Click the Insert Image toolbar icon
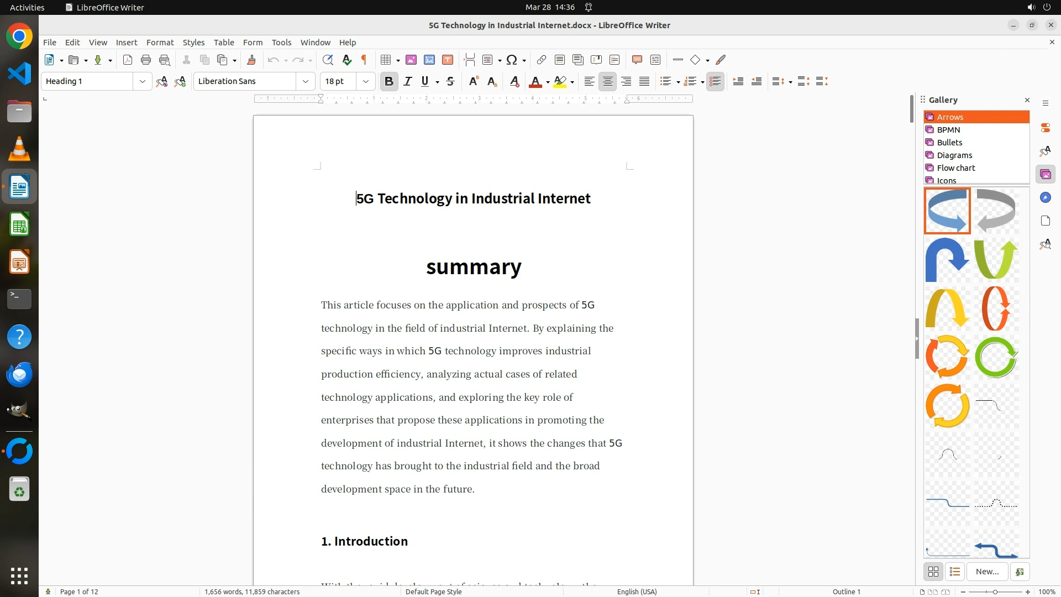This screenshot has height=597, width=1061. pos(411,60)
